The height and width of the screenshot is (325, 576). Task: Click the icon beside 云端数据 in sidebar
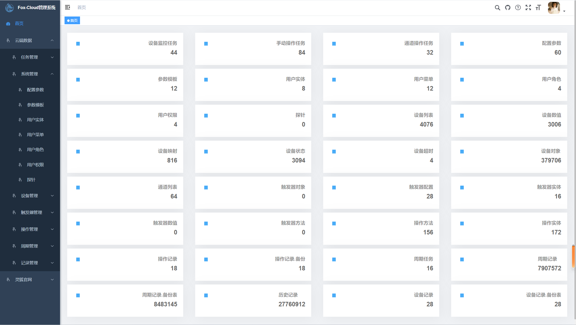(x=8, y=40)
